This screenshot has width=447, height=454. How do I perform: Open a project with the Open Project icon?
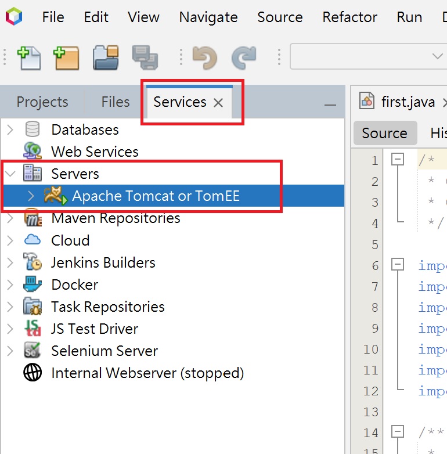click(x=106, y=57)
